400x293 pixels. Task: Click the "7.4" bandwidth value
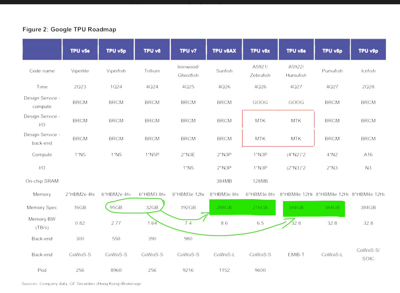188,223
